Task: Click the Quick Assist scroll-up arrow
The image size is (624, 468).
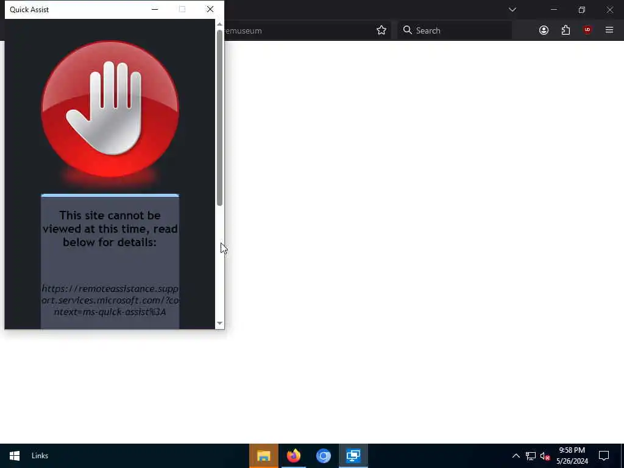Action: tap(219, 24)
